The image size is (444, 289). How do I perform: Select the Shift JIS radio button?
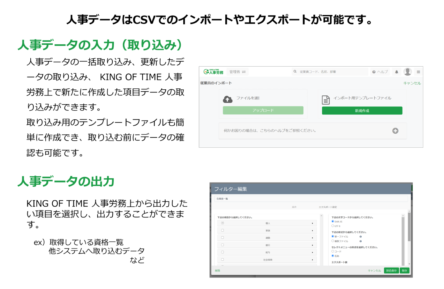[333, 221]
